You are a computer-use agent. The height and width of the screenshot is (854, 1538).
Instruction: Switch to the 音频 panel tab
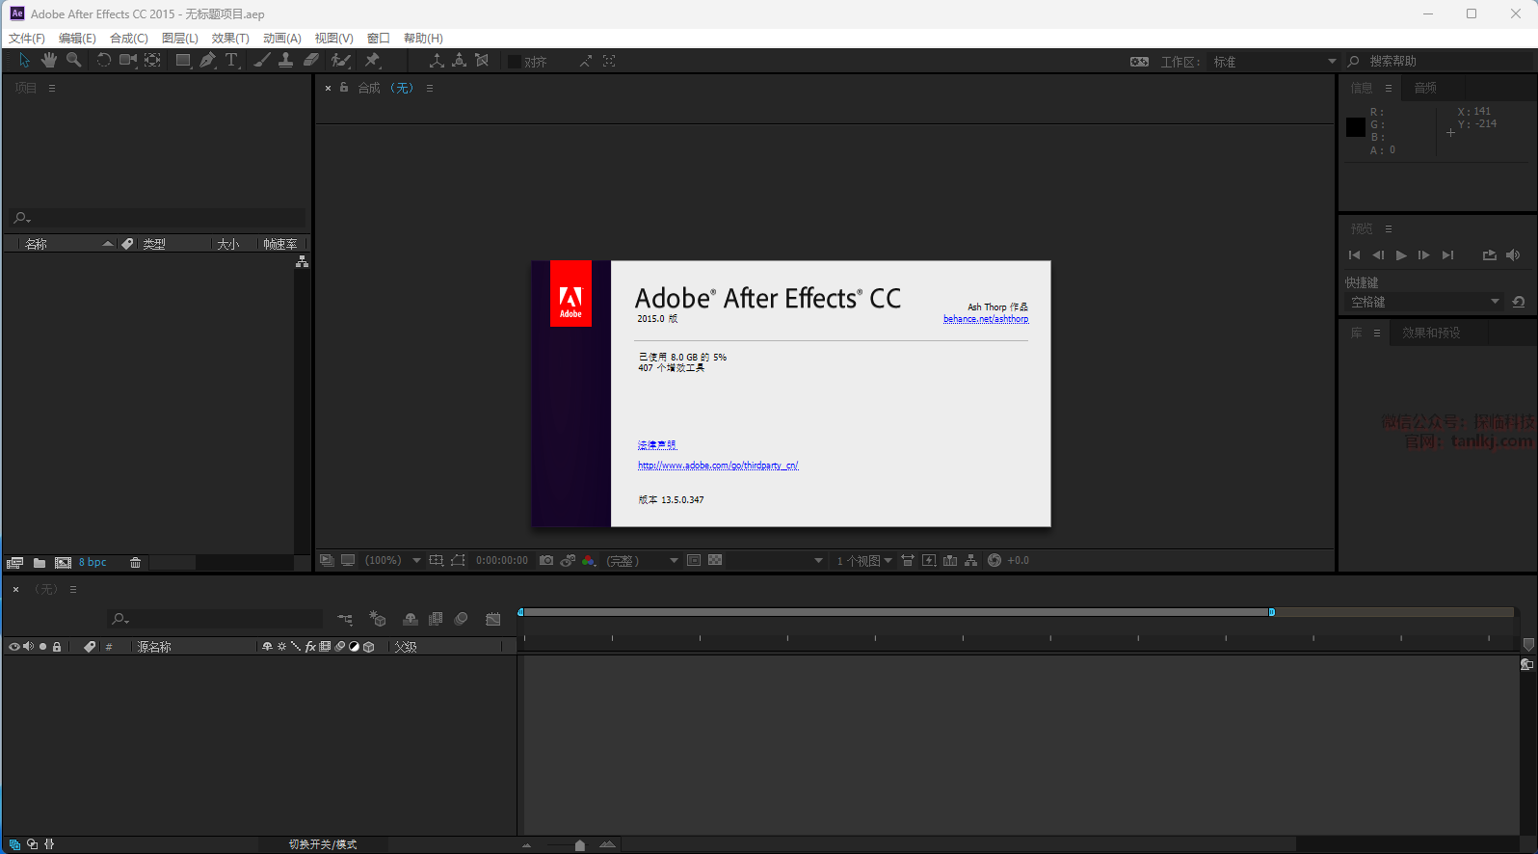[1425, 88]
